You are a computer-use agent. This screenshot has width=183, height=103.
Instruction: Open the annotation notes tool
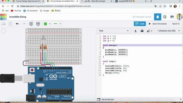tap(31, 24)
